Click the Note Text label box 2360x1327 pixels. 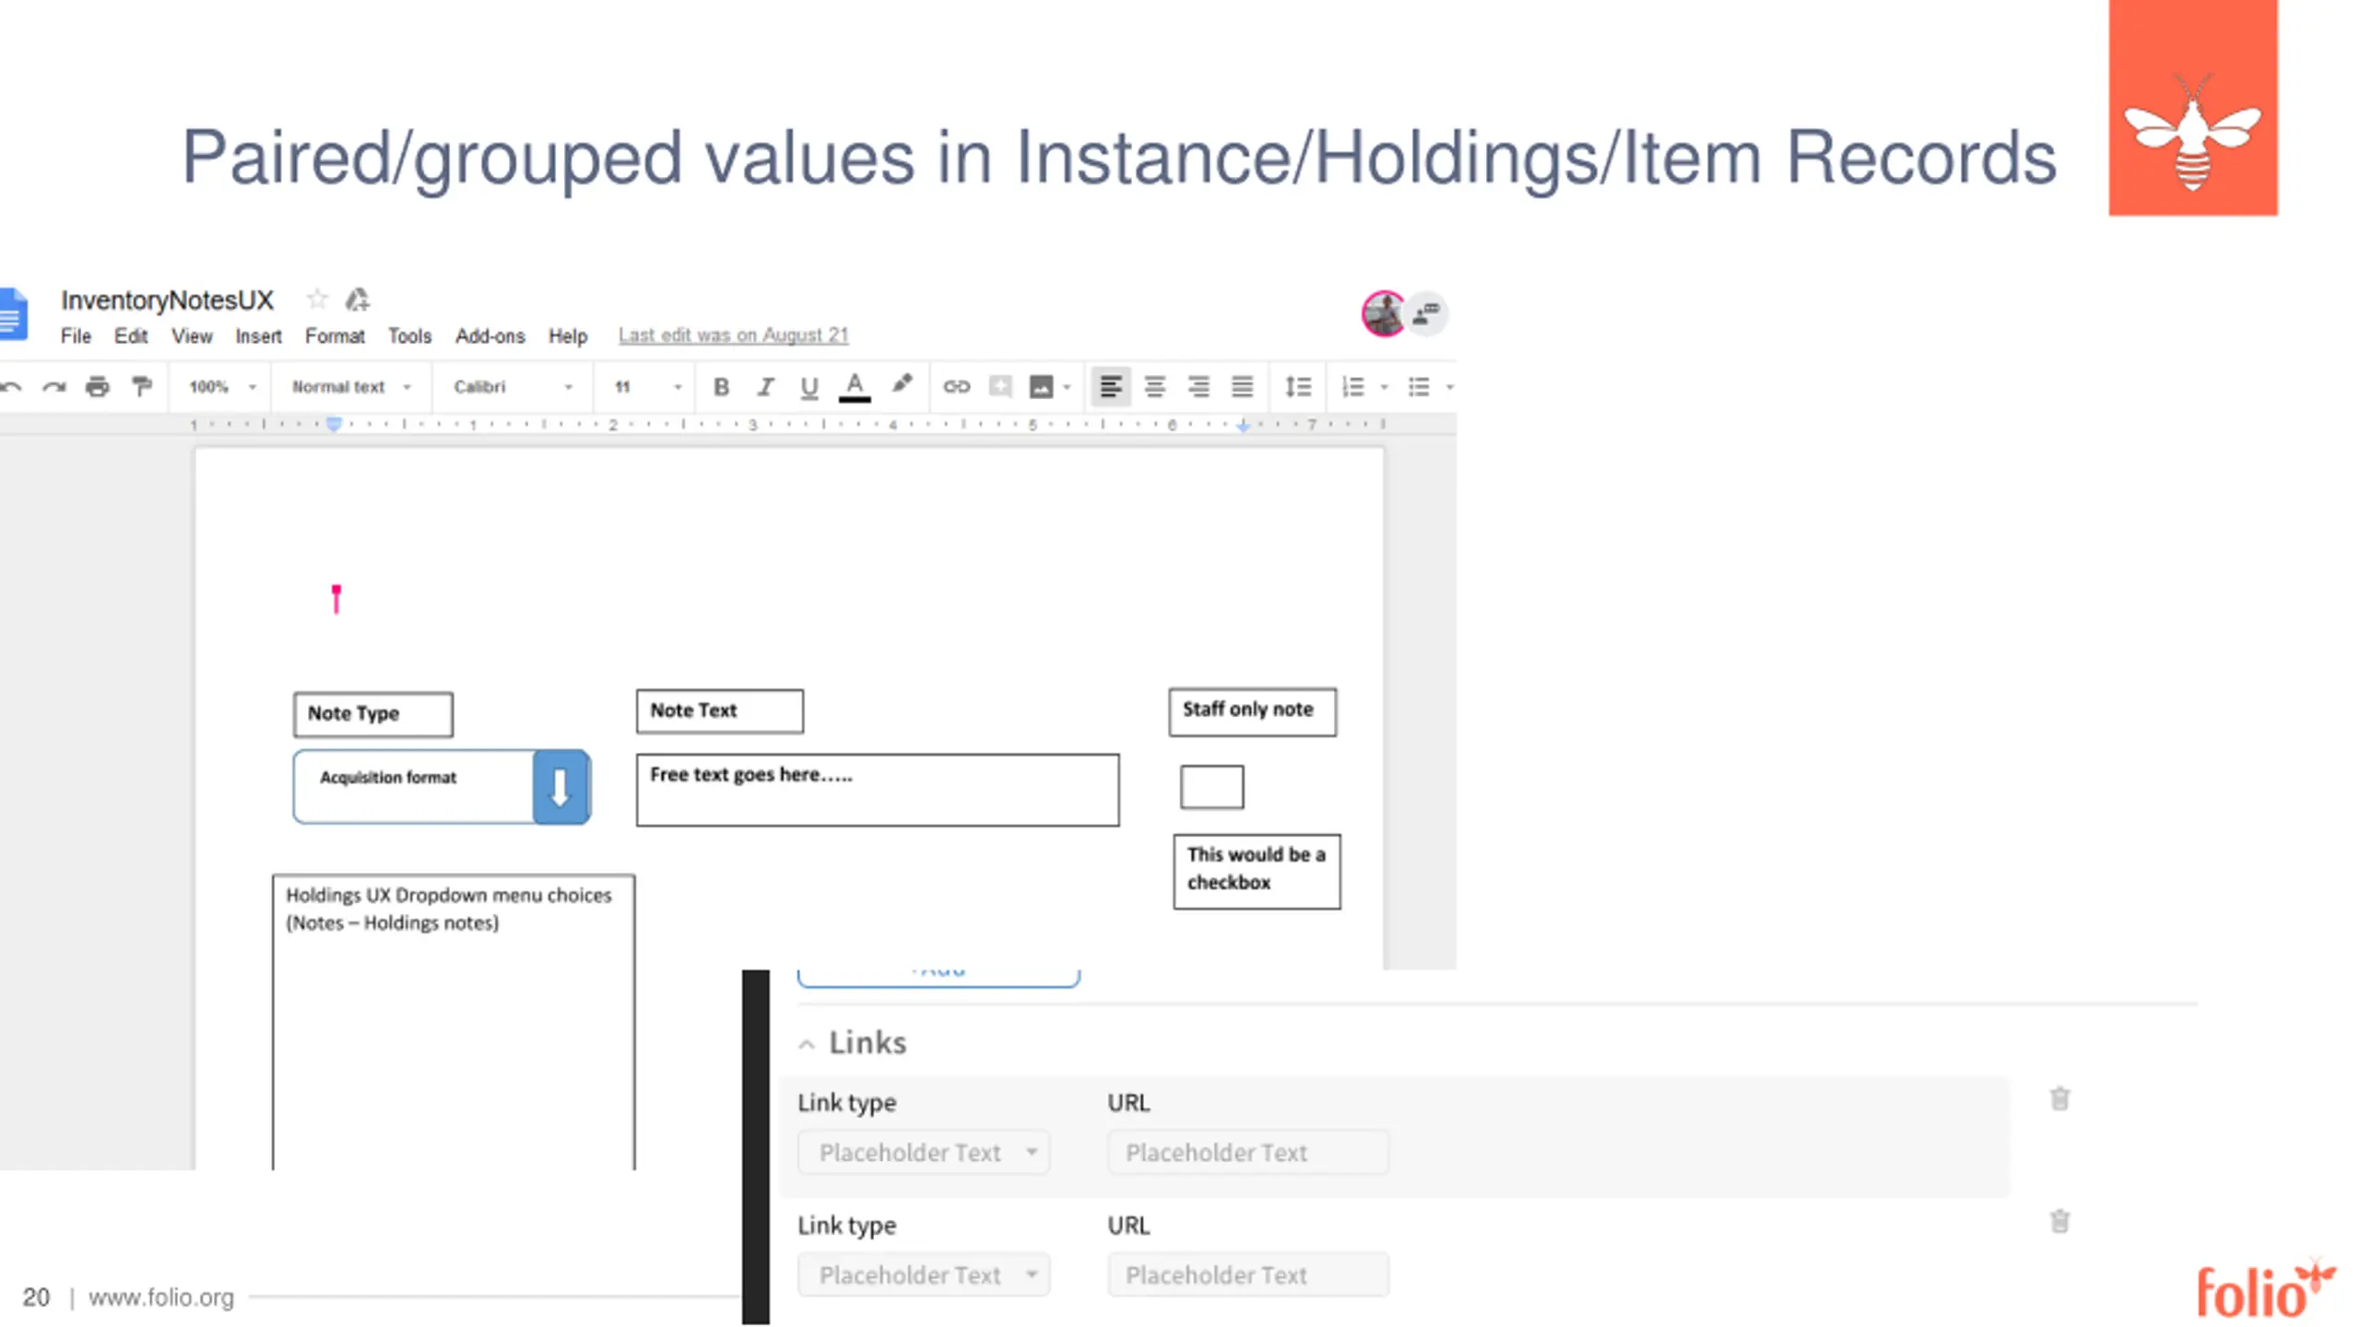720,711
